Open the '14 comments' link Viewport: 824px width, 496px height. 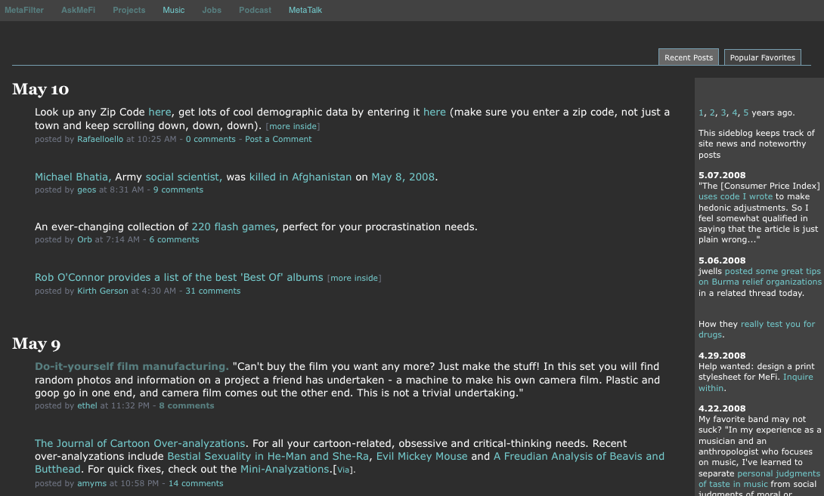196,483
